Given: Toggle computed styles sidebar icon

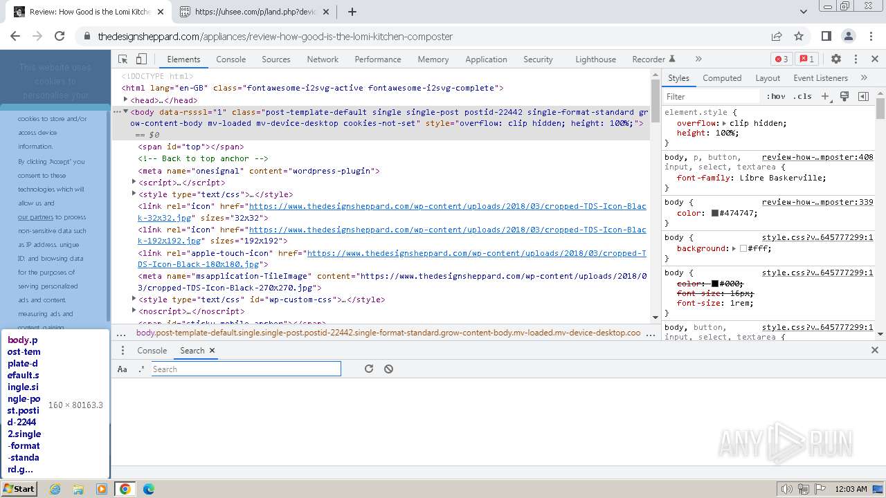Looking at the screenshot, I should (863, 97).
